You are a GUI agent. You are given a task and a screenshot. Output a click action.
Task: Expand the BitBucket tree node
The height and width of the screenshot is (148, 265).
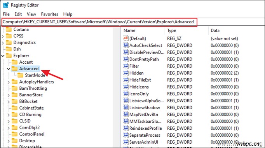[x=9, y=102]
